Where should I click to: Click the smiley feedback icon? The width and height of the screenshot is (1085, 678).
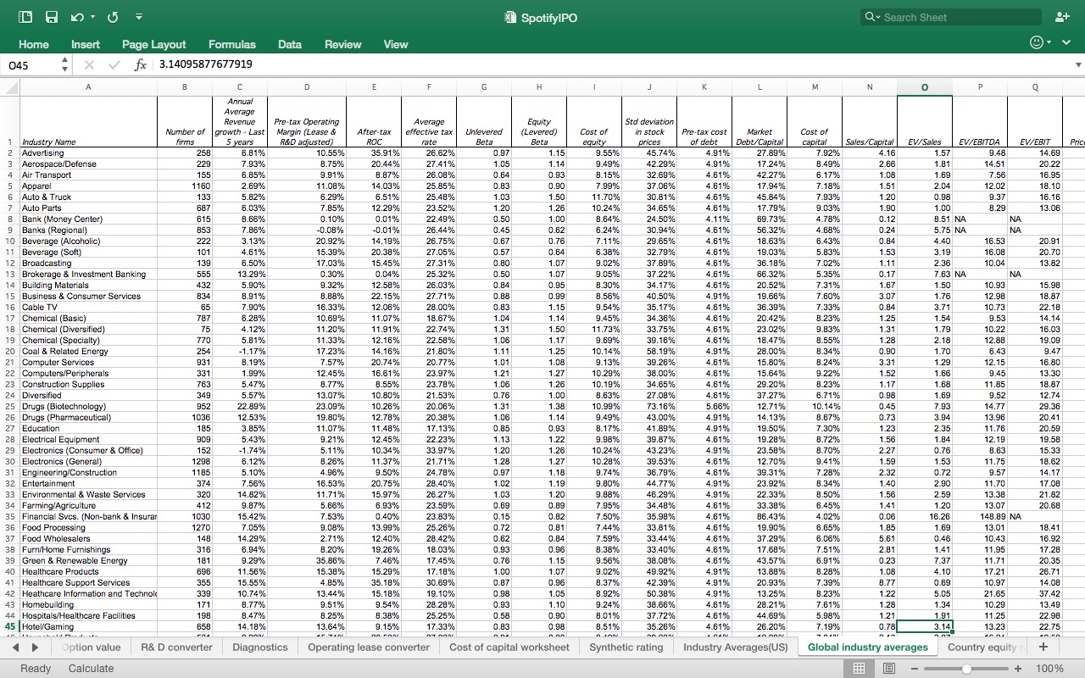coord(1036,42)
